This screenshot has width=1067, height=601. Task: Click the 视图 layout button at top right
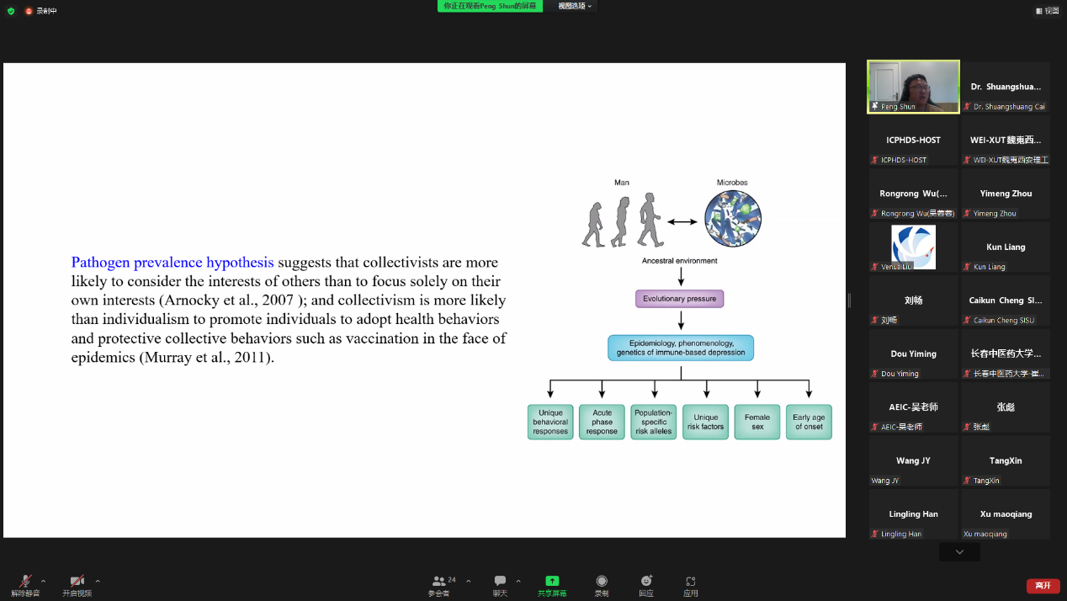tap(1047, 11)
